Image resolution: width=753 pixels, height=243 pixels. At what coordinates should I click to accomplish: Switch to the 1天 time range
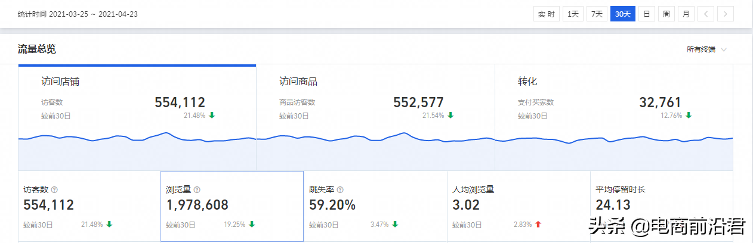(x=573, y=14)
